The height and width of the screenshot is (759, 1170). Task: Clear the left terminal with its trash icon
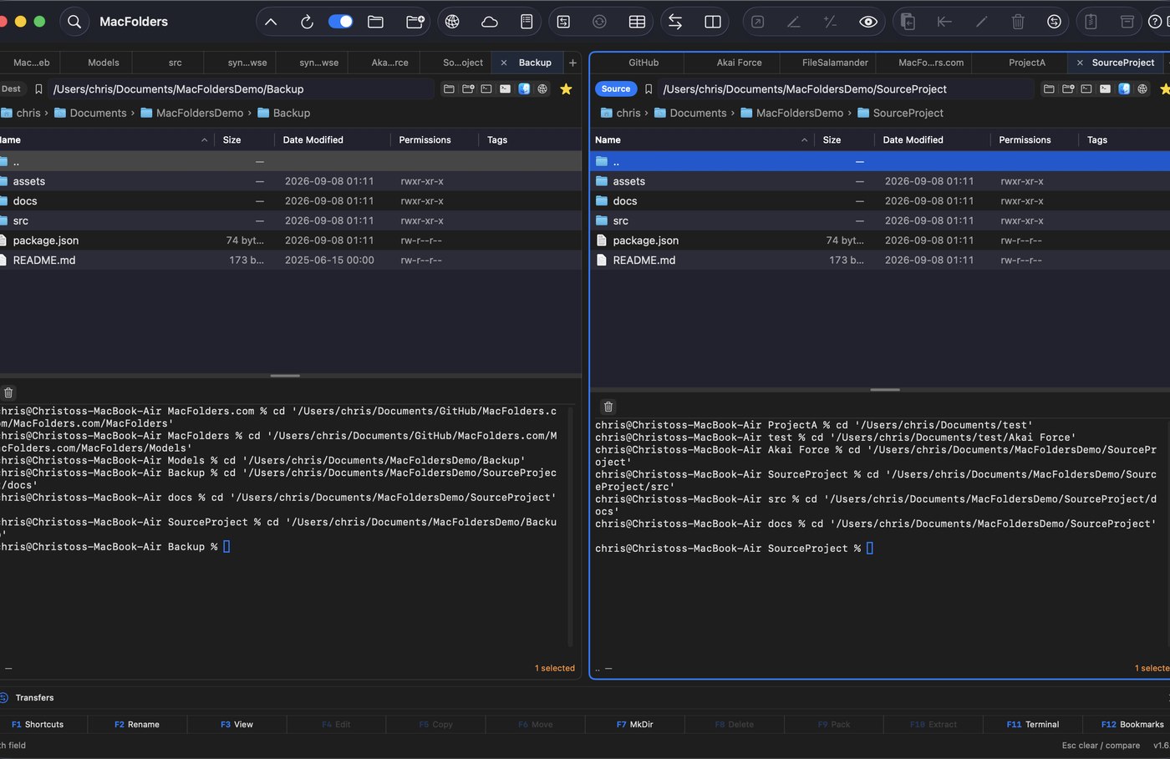(x=8, y=392)
